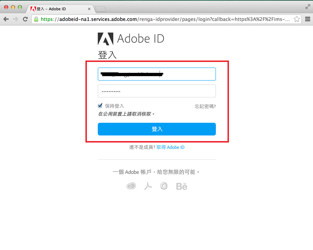
Task: Reload the Adobe ID login page
Action: point(25,19)
